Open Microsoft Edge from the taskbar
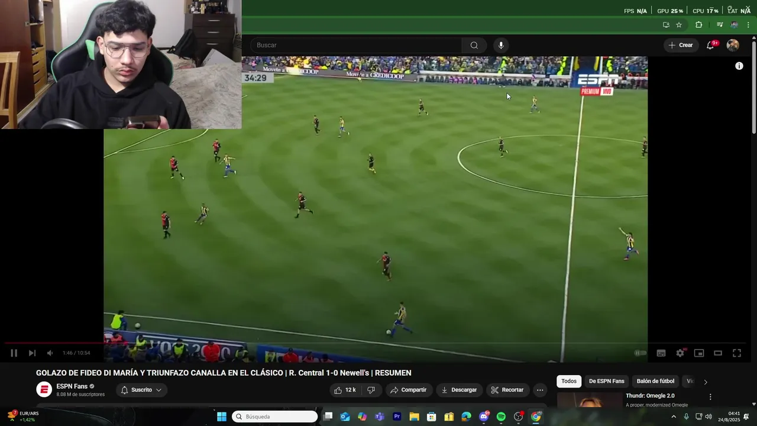 (x=467, y=417)
